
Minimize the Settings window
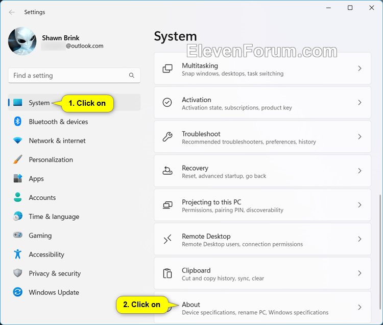click(x=328, y=8)
